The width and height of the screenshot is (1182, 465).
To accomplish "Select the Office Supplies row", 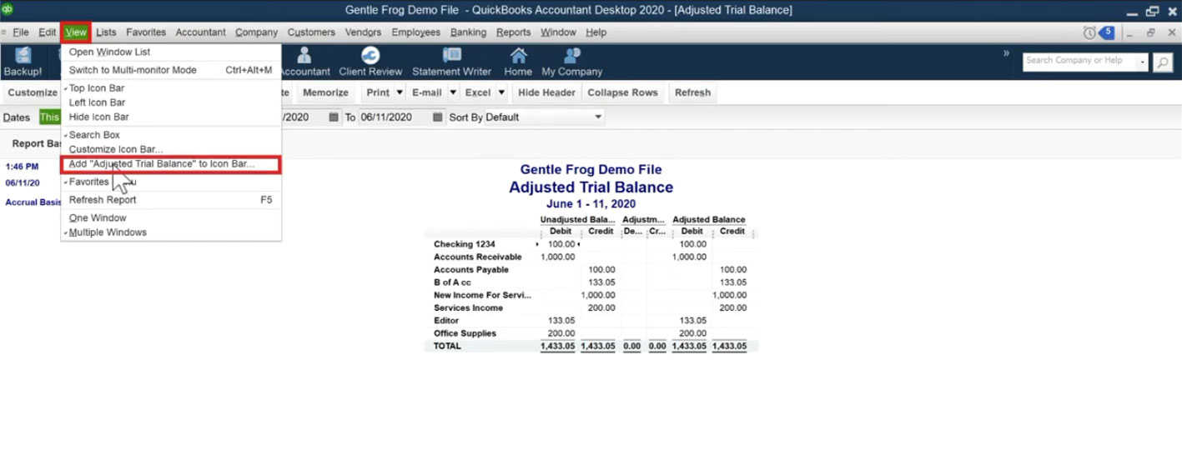I will click(591, 333).
